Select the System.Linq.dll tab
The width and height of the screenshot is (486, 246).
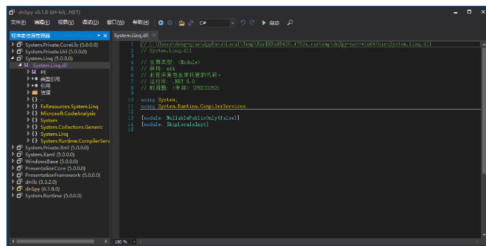(131, 35)
